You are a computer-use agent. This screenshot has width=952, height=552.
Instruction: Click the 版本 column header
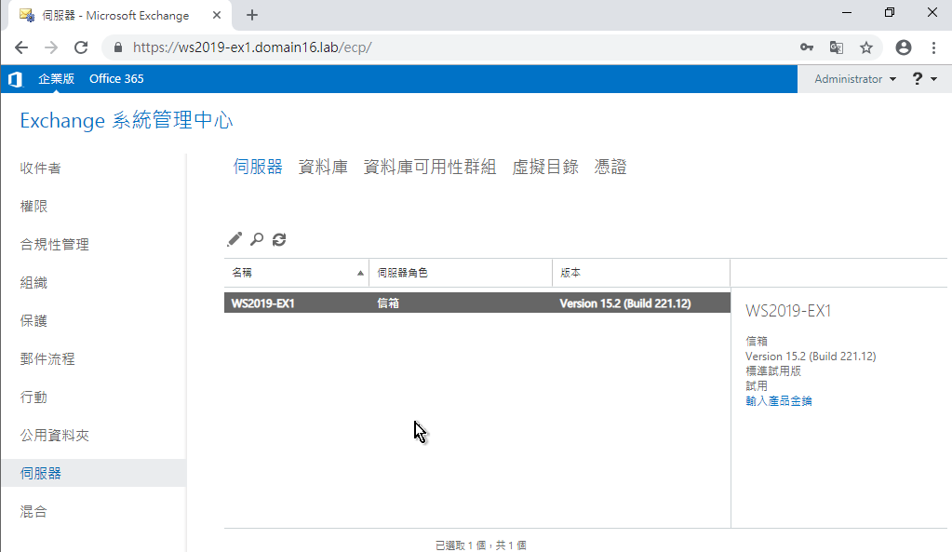(x=641, y=273)
